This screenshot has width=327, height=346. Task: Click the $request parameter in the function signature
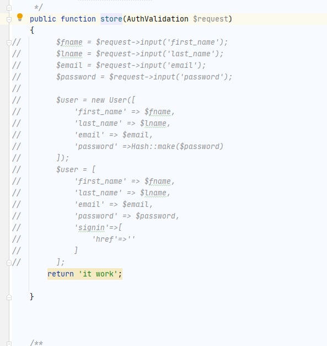pyautogui.click(x=210, y=19)
